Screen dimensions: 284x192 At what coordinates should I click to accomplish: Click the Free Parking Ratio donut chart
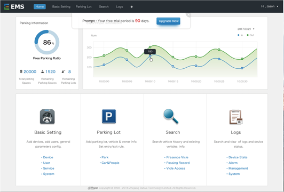coord(47,42)
